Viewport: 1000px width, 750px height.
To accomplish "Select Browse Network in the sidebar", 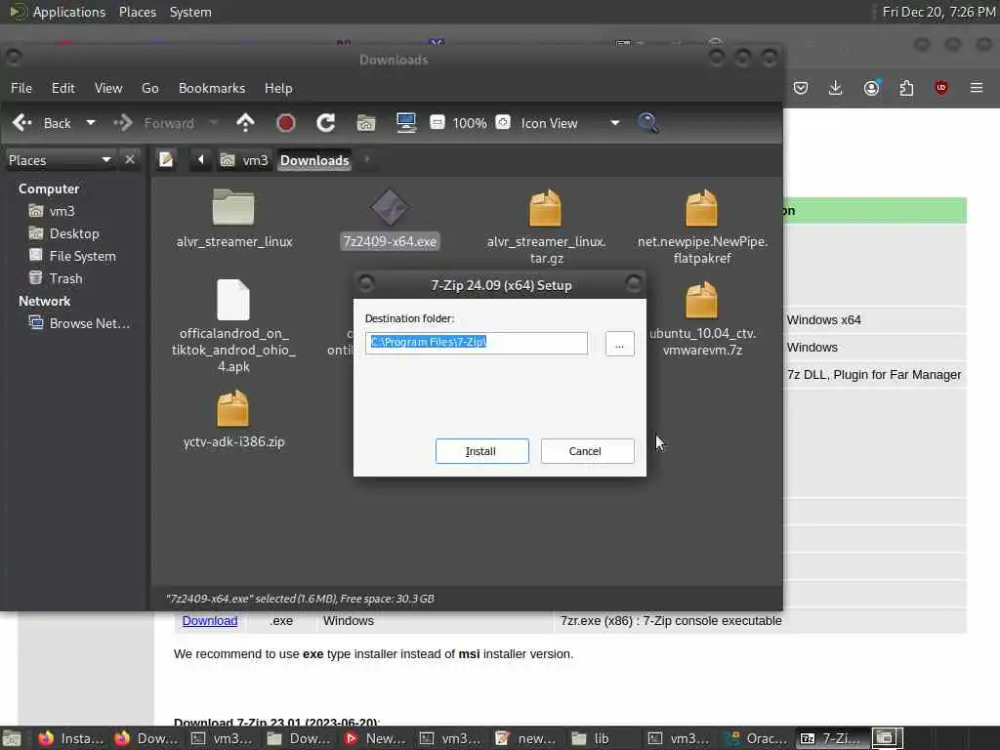I will point(79,323).
